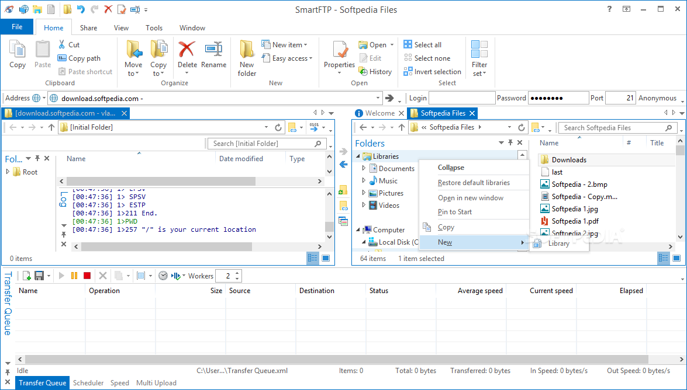Click the Copy to folder icon
The width and height of the screenshot is (687, 390).
pyautogui.click(x=158, y=50)
